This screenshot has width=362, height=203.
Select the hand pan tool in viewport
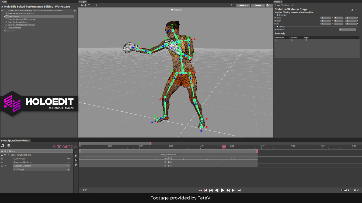coord(82,5)
